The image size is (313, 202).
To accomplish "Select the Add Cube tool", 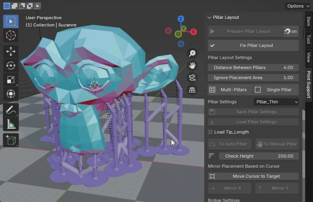I will pos(11,140).
